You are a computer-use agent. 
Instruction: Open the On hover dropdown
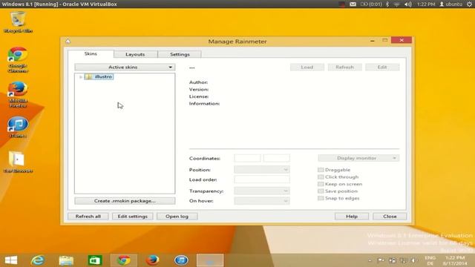pyautogui.click(x=262, y=201)
